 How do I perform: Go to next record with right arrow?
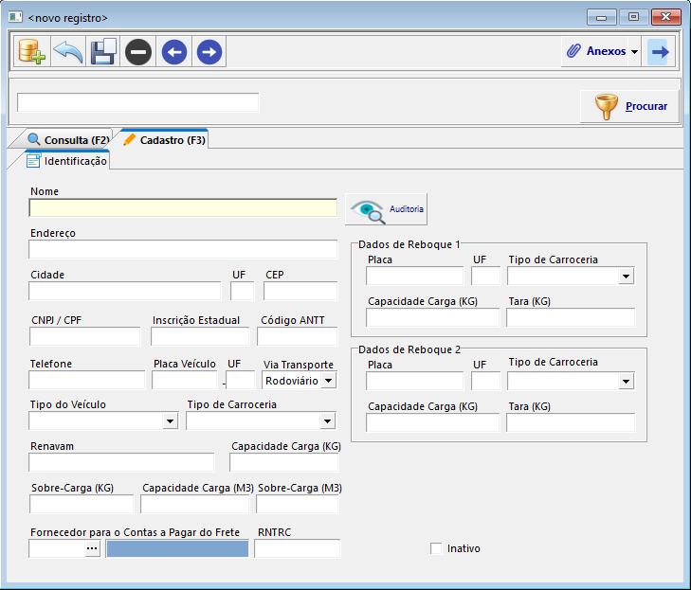click(x=209, y=52)
